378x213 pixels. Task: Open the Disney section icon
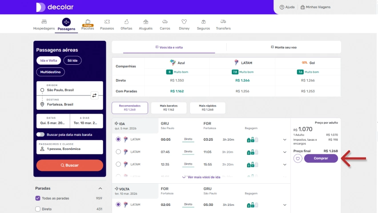184,22
